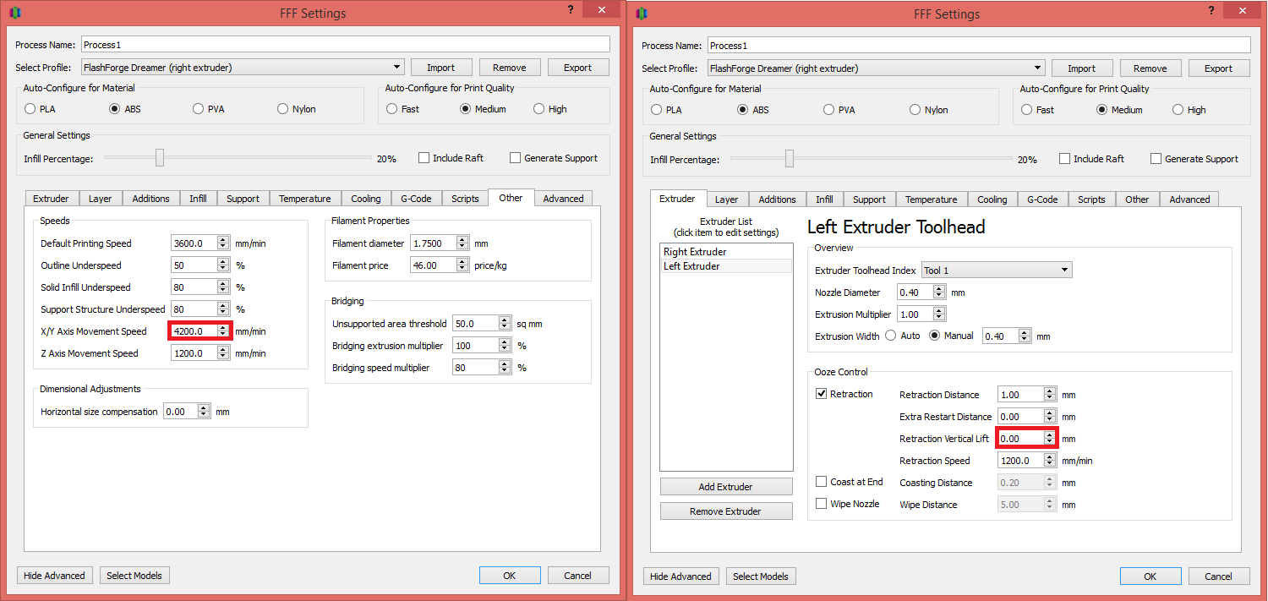This screenshot has height=601, width=1268.
Task: Open Scripts tab in right window
Action: 1091,199
